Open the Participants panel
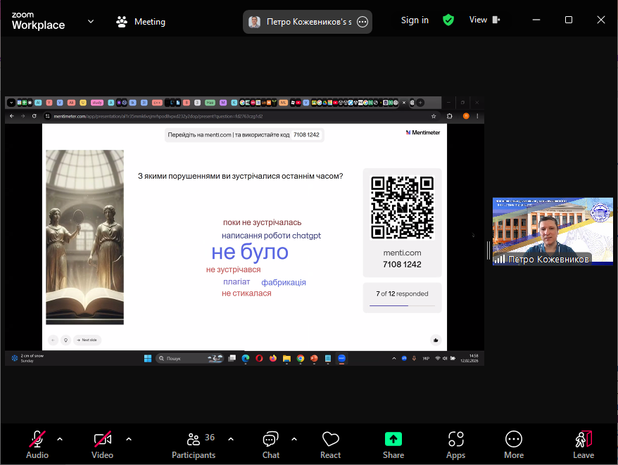This screenshot has width=618, height=465. [x=194, y=444]
